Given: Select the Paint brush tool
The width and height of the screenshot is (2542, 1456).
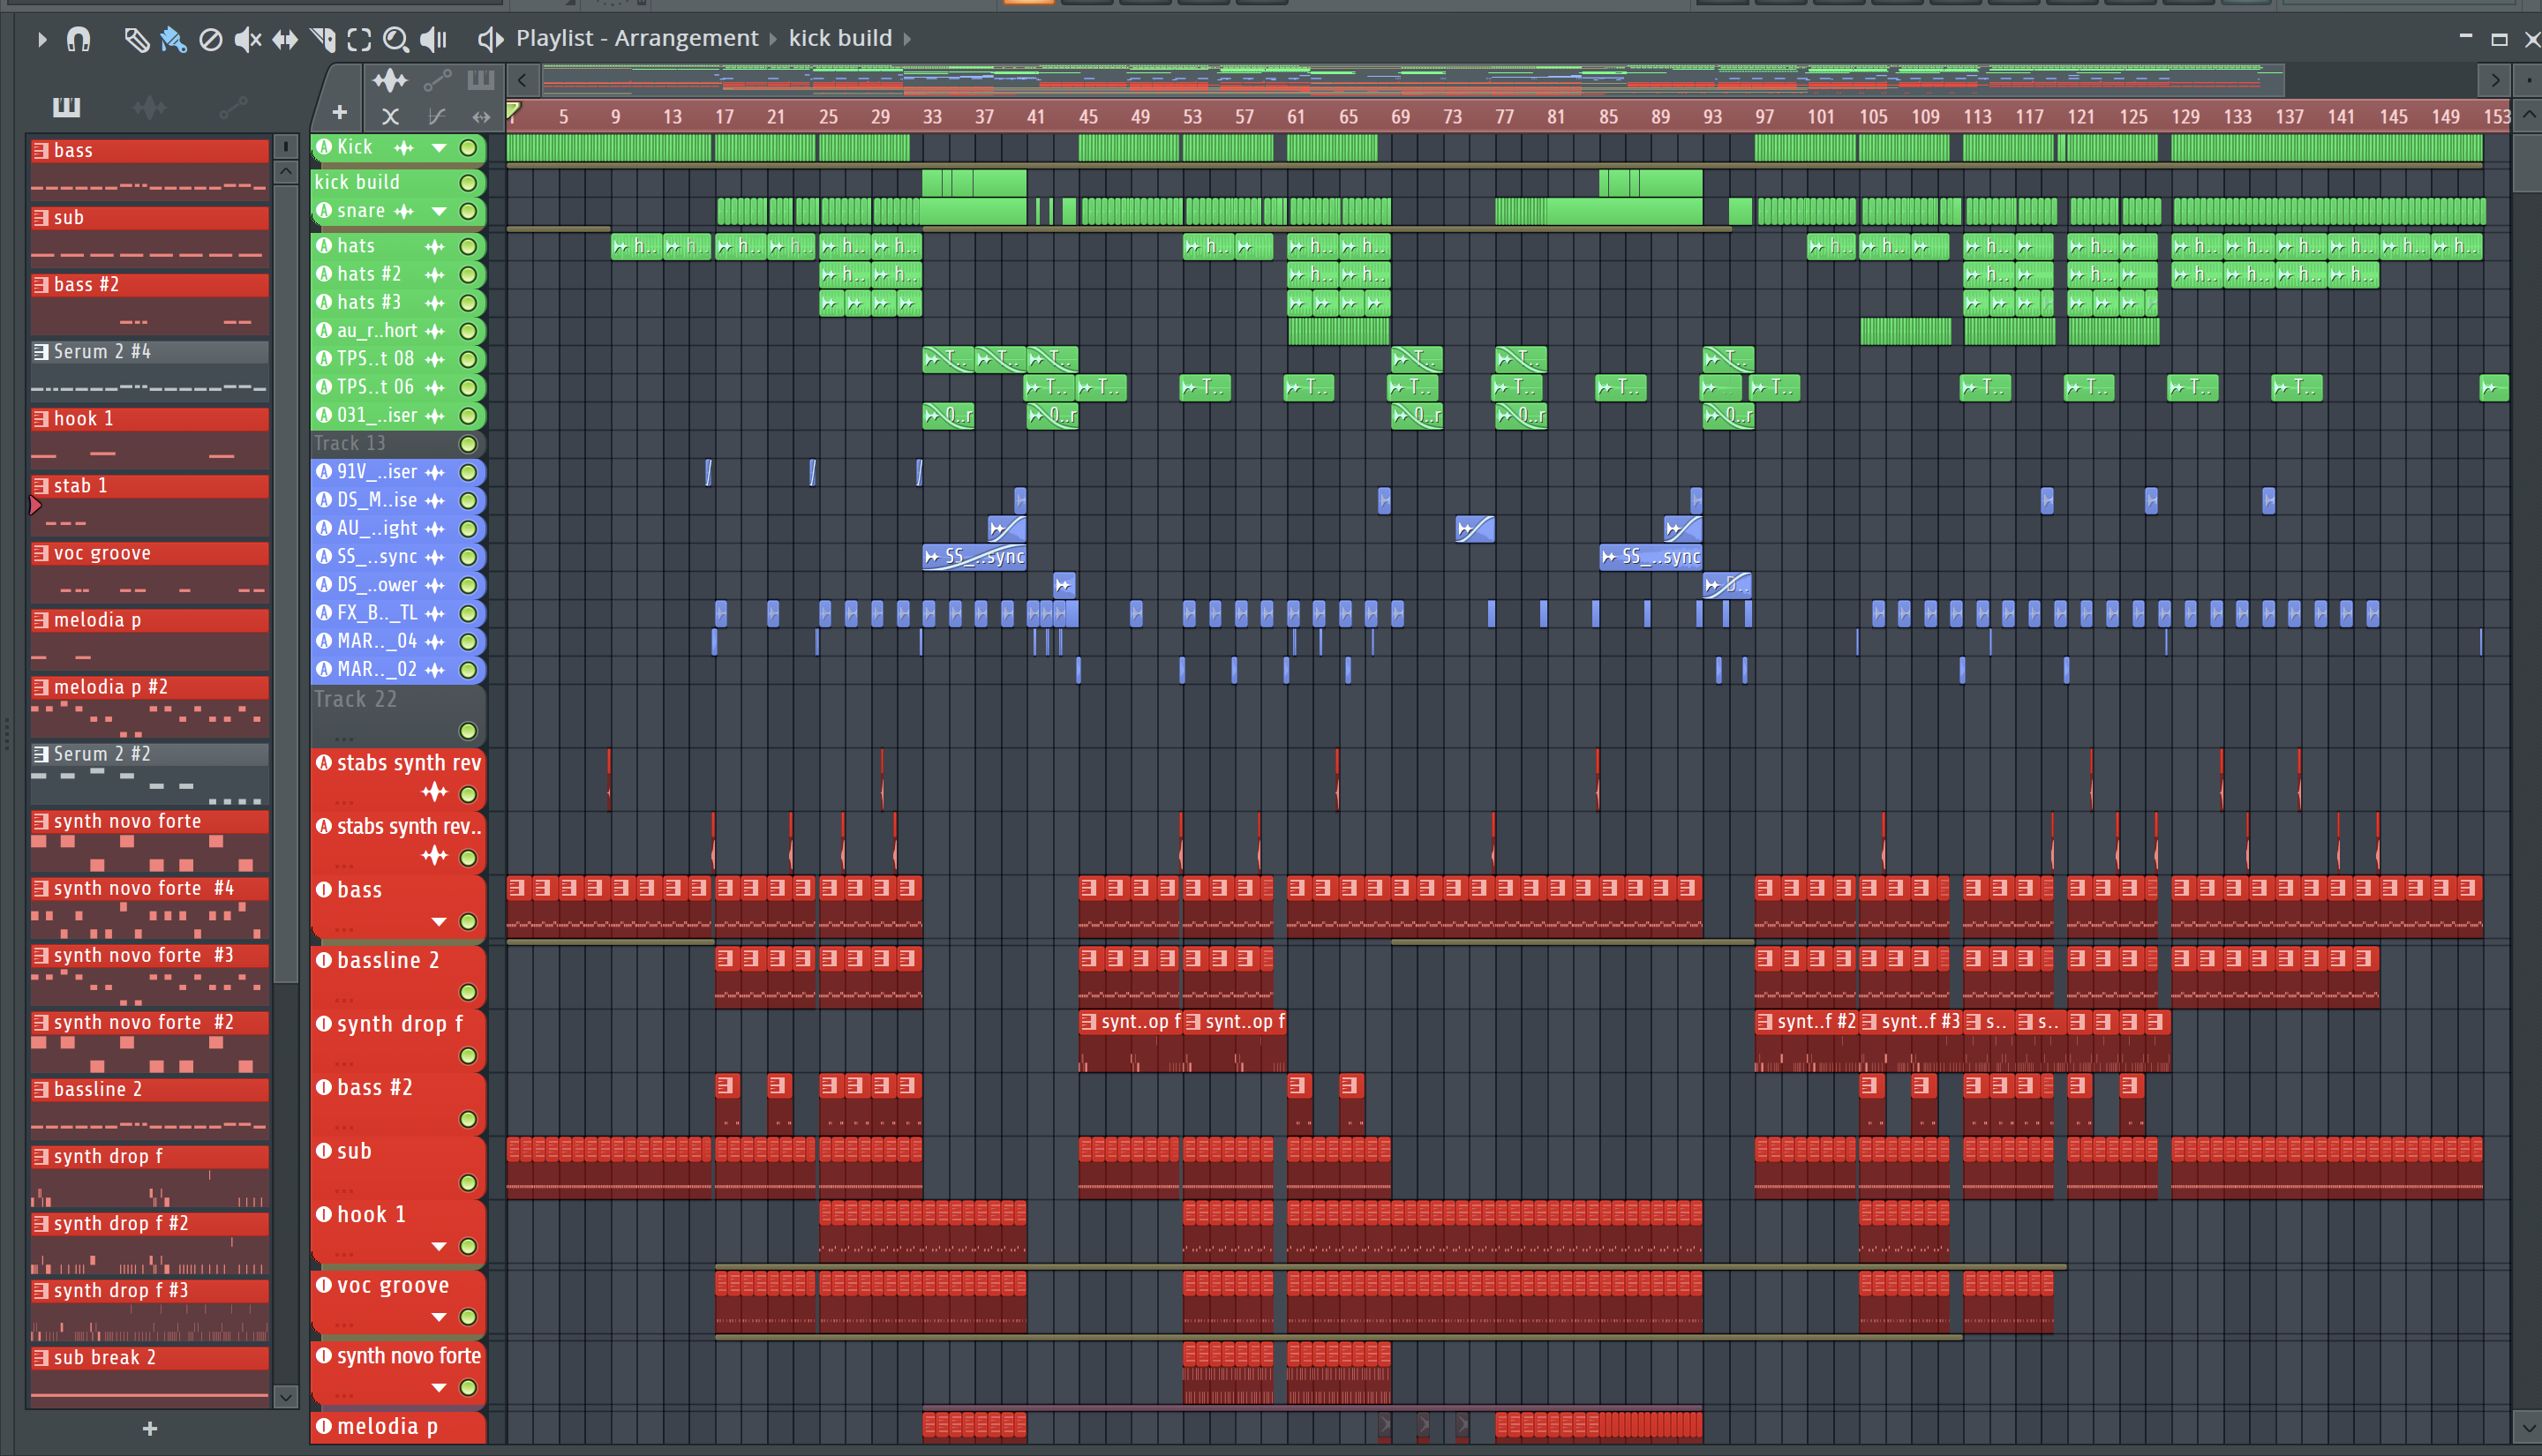Looking at the screenshot, I should click(x=173, y=39).
